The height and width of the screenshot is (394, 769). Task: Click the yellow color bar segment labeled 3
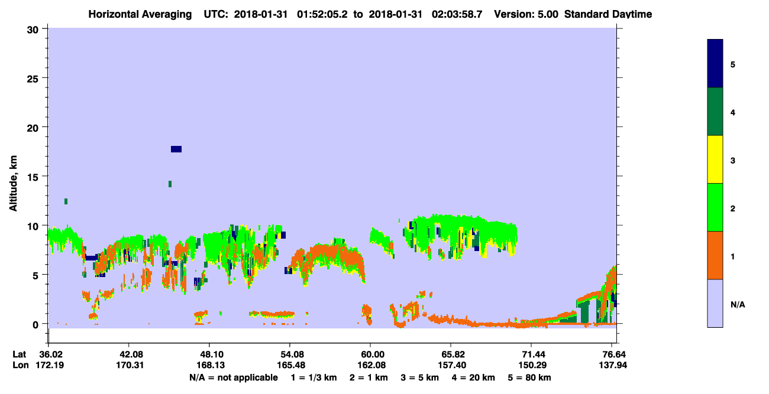[715, 159]
